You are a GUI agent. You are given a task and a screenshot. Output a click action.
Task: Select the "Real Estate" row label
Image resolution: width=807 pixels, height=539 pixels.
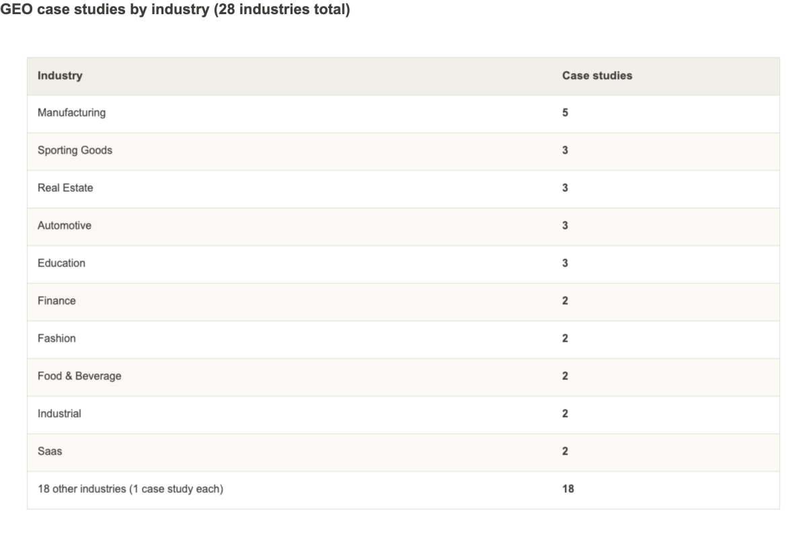point(65,188)
